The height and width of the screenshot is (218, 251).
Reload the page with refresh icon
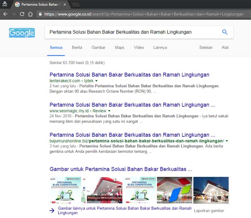coord(22,14)
